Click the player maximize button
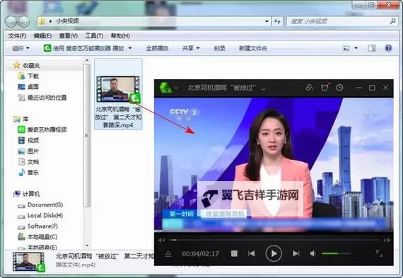This screenshot has height=278, width=403. 372,88
